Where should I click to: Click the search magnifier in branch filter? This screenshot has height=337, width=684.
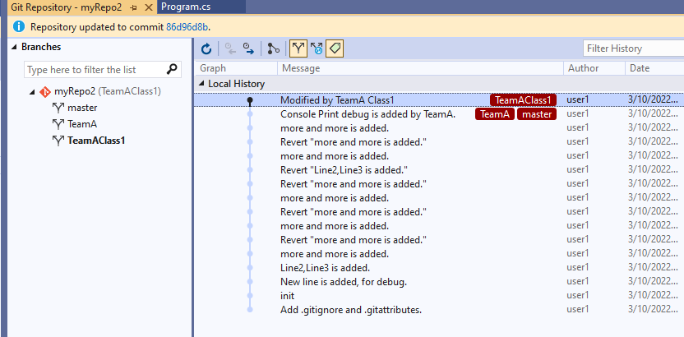(x=173, y=69)
